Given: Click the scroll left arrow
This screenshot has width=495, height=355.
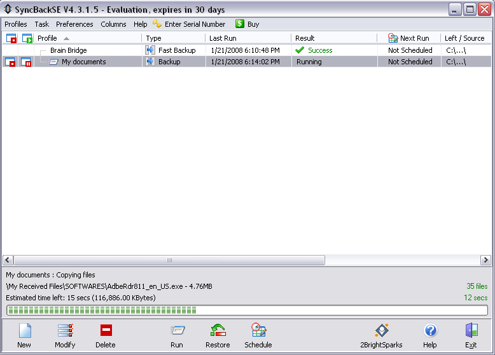Looking at the screenshot, I should (8, 260).
